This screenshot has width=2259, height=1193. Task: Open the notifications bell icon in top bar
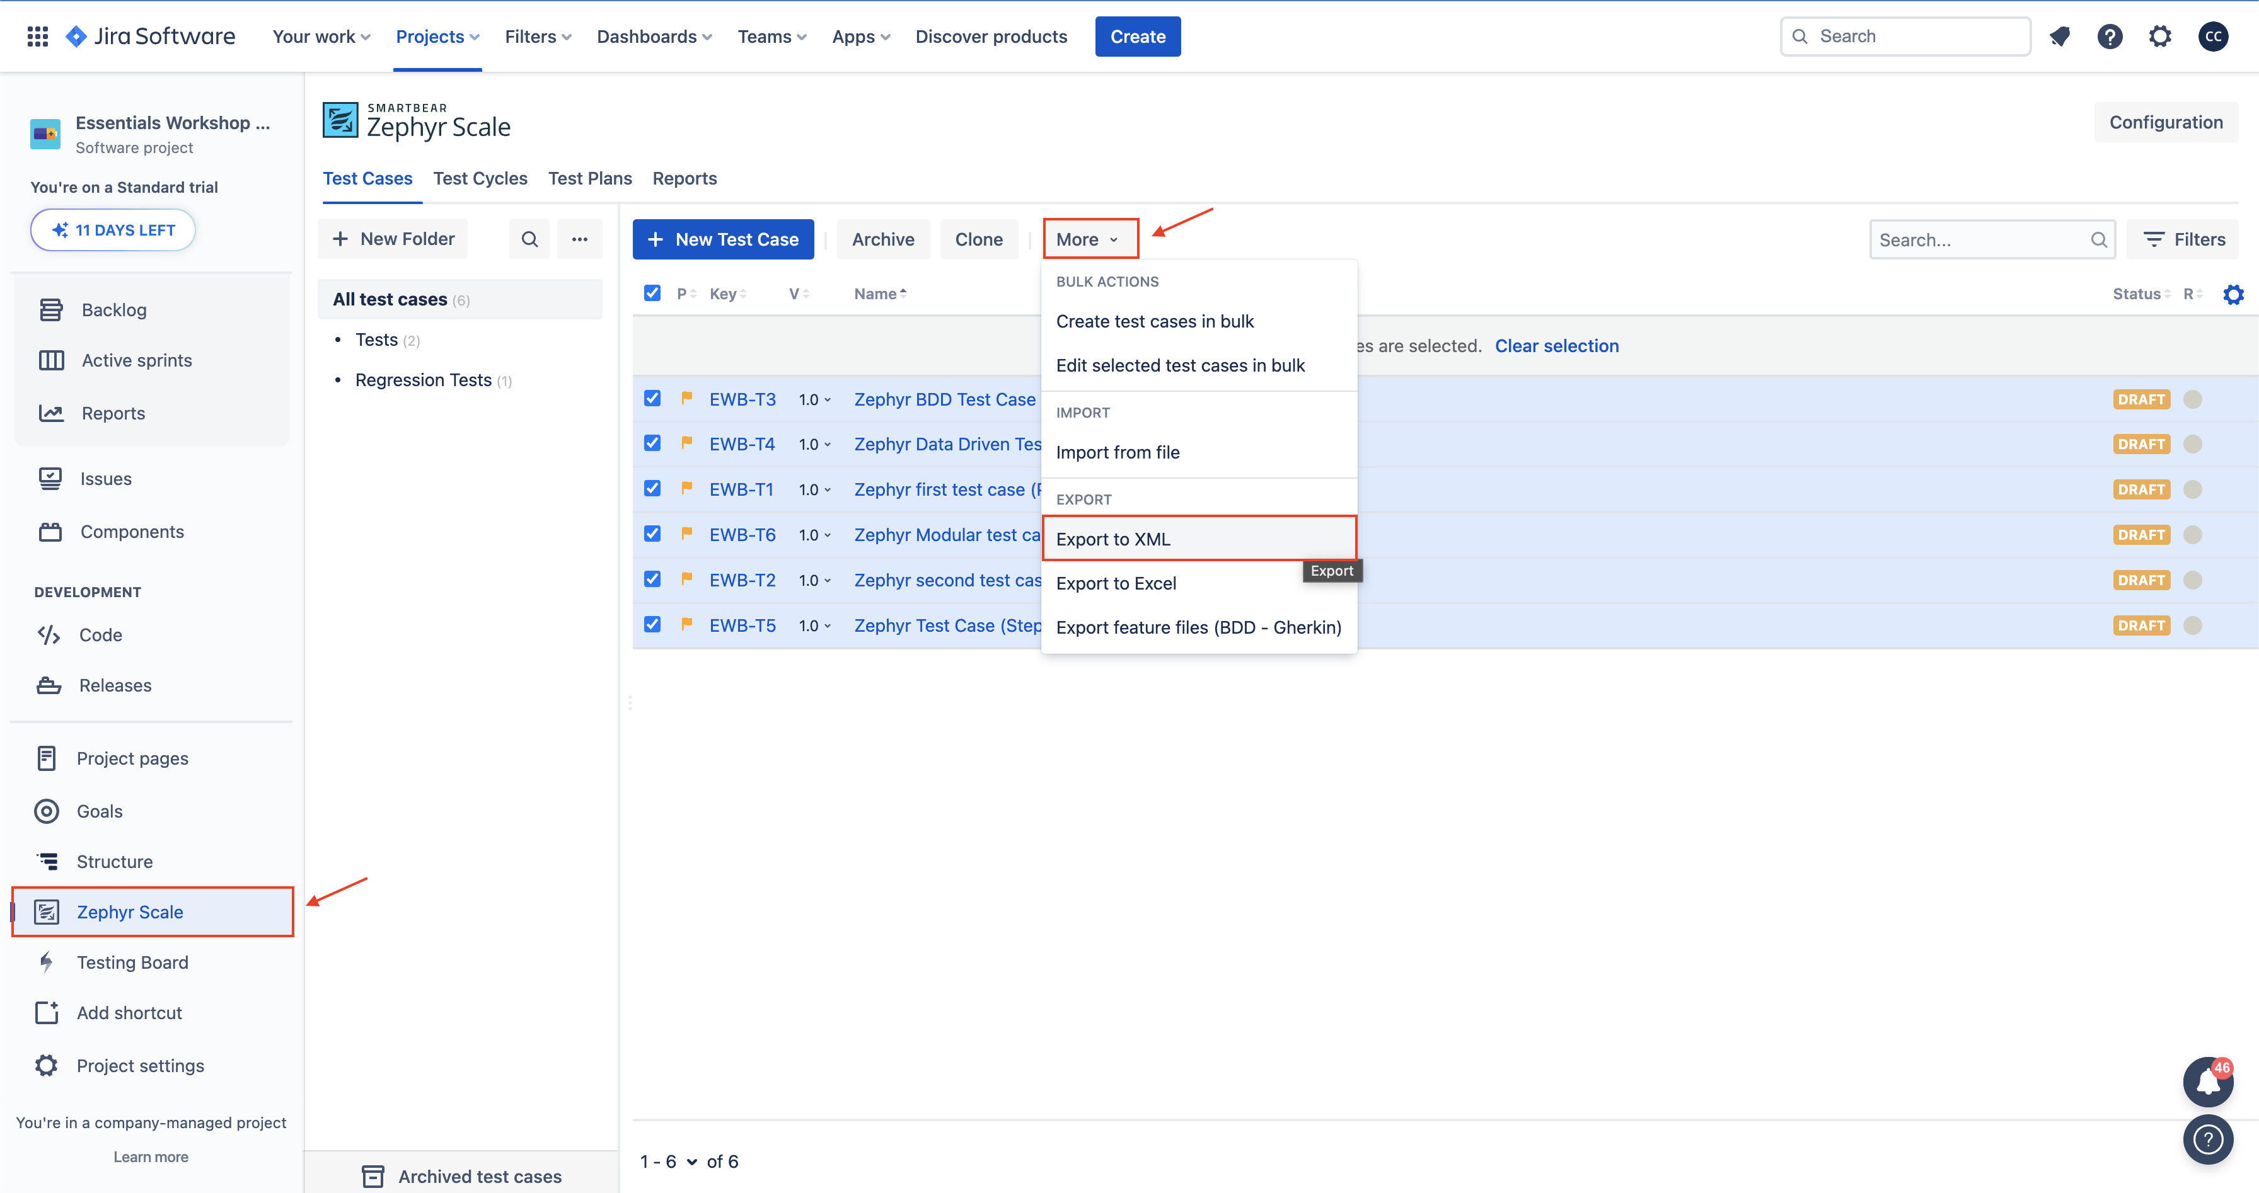(x=2059, y=36)
